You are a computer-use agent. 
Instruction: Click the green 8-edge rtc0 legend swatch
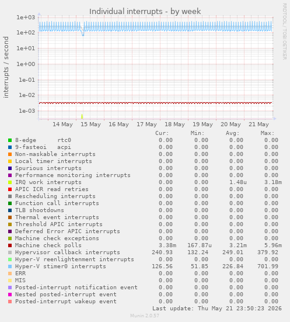[x=10, y=140]
